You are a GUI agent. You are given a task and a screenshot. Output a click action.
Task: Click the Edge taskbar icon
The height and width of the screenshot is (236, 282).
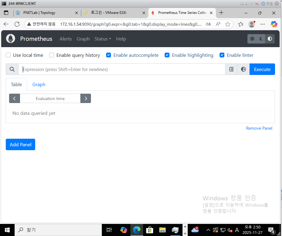point(137,230)
